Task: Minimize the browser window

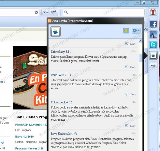Action: [x=138, y=3]
